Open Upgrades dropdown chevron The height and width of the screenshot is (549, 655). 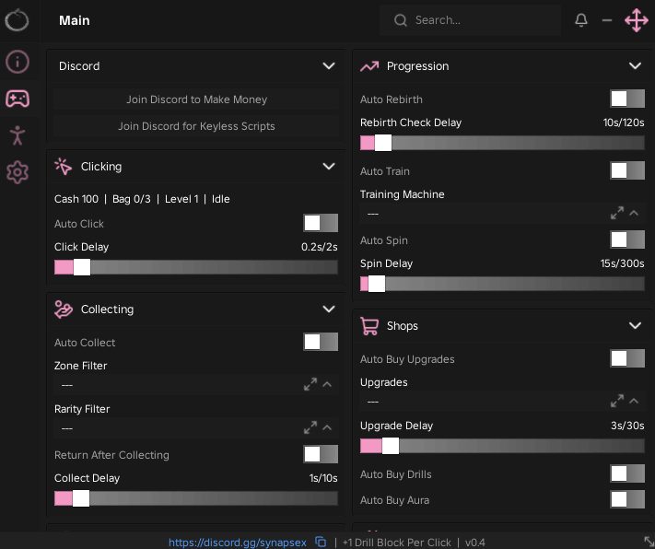pyautogui.click(x=634, y=401)
